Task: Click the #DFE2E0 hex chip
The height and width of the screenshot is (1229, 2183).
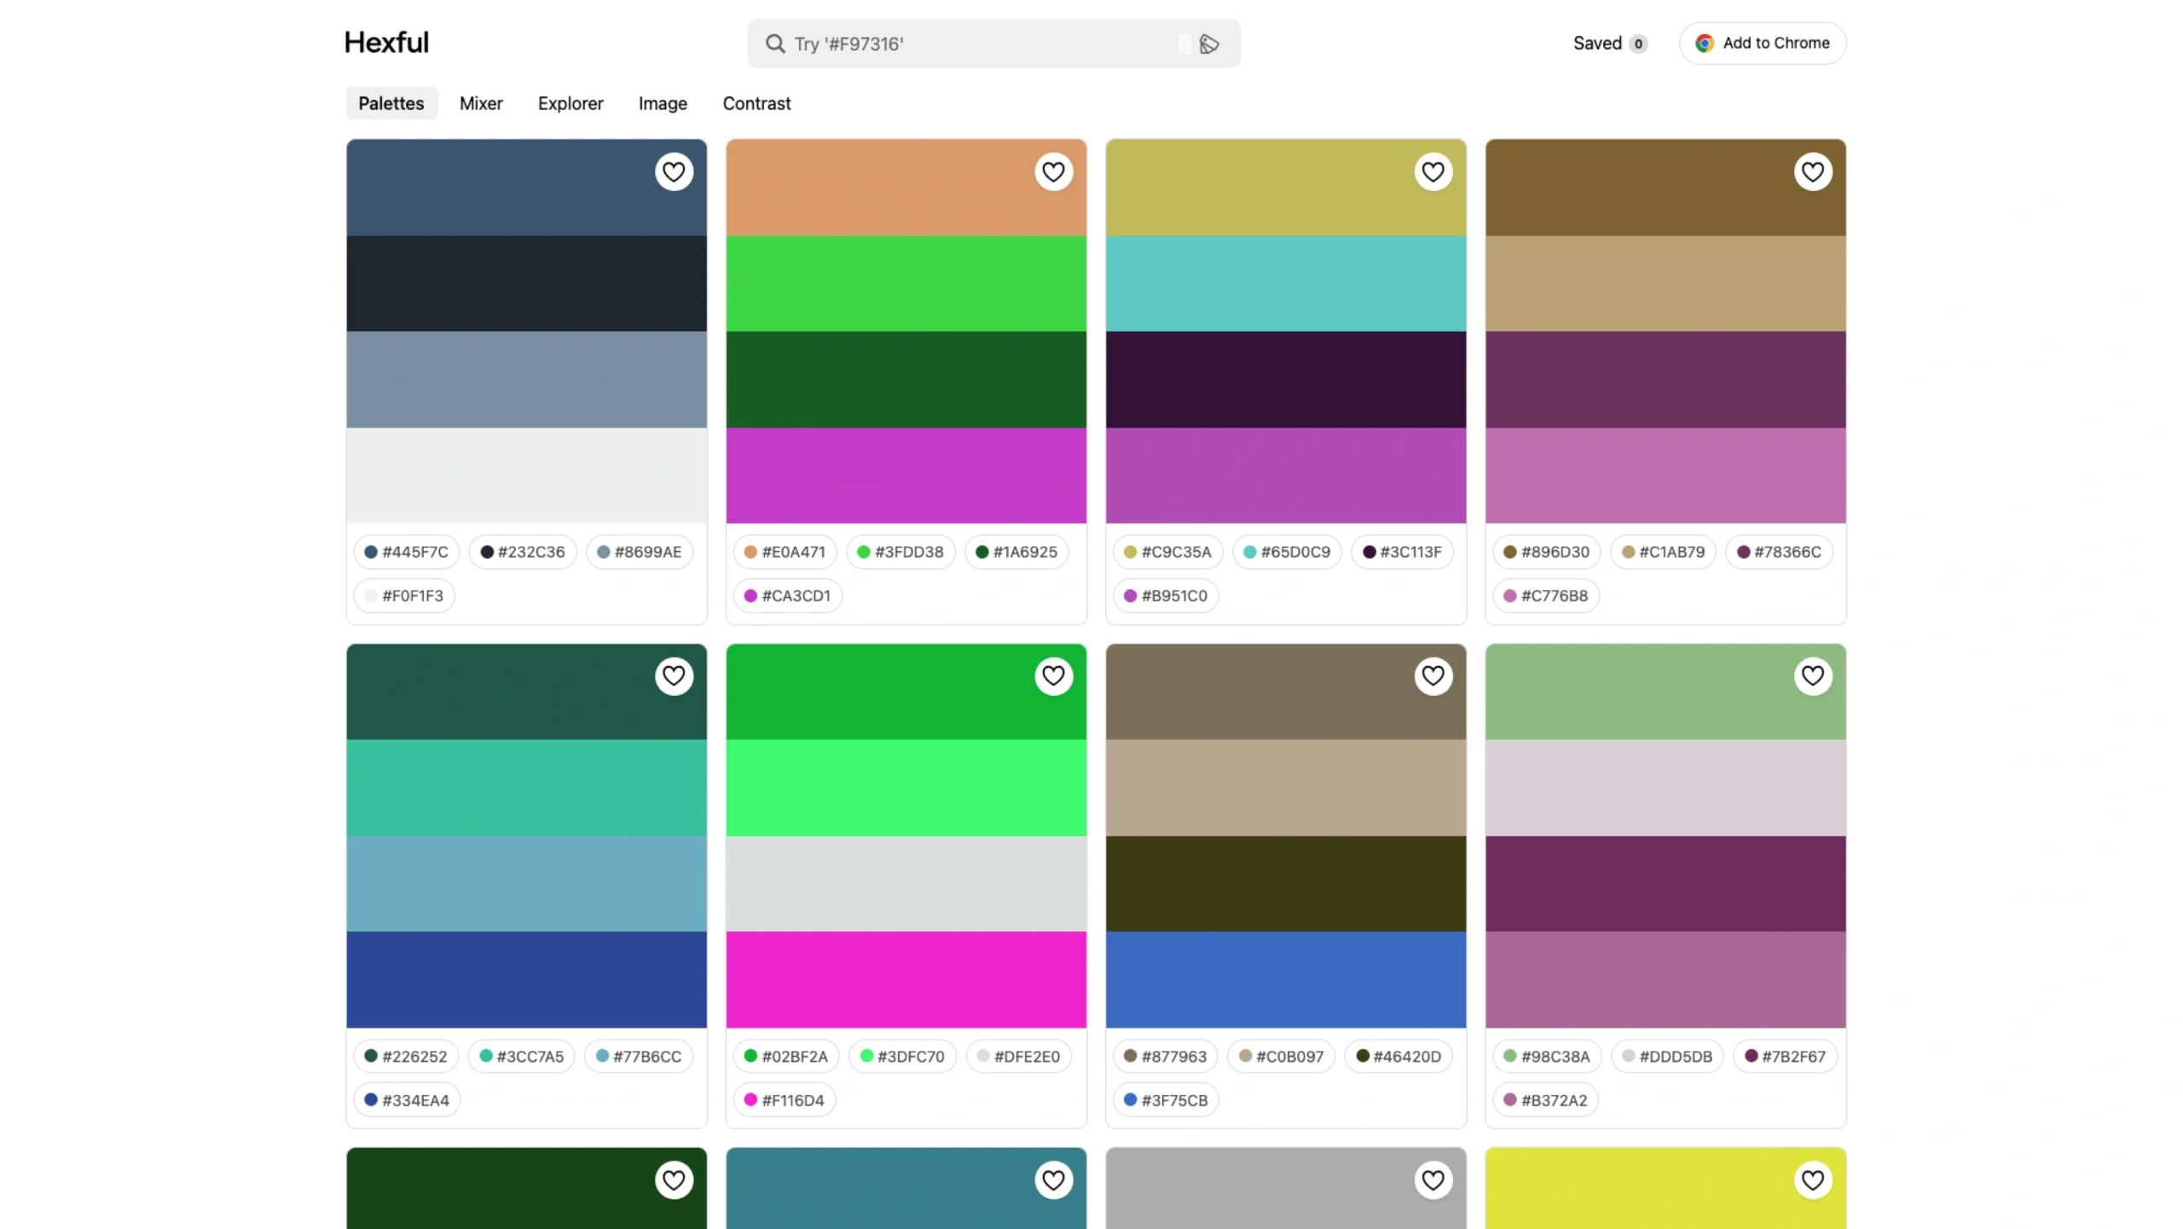Action: pyautogui.click(x=1019, y=1057)
